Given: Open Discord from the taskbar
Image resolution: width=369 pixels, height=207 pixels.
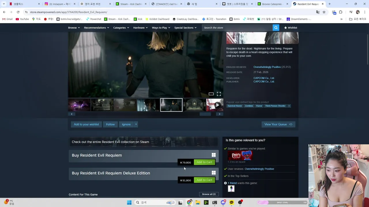Looking at the screenshot, I should 223,202.
